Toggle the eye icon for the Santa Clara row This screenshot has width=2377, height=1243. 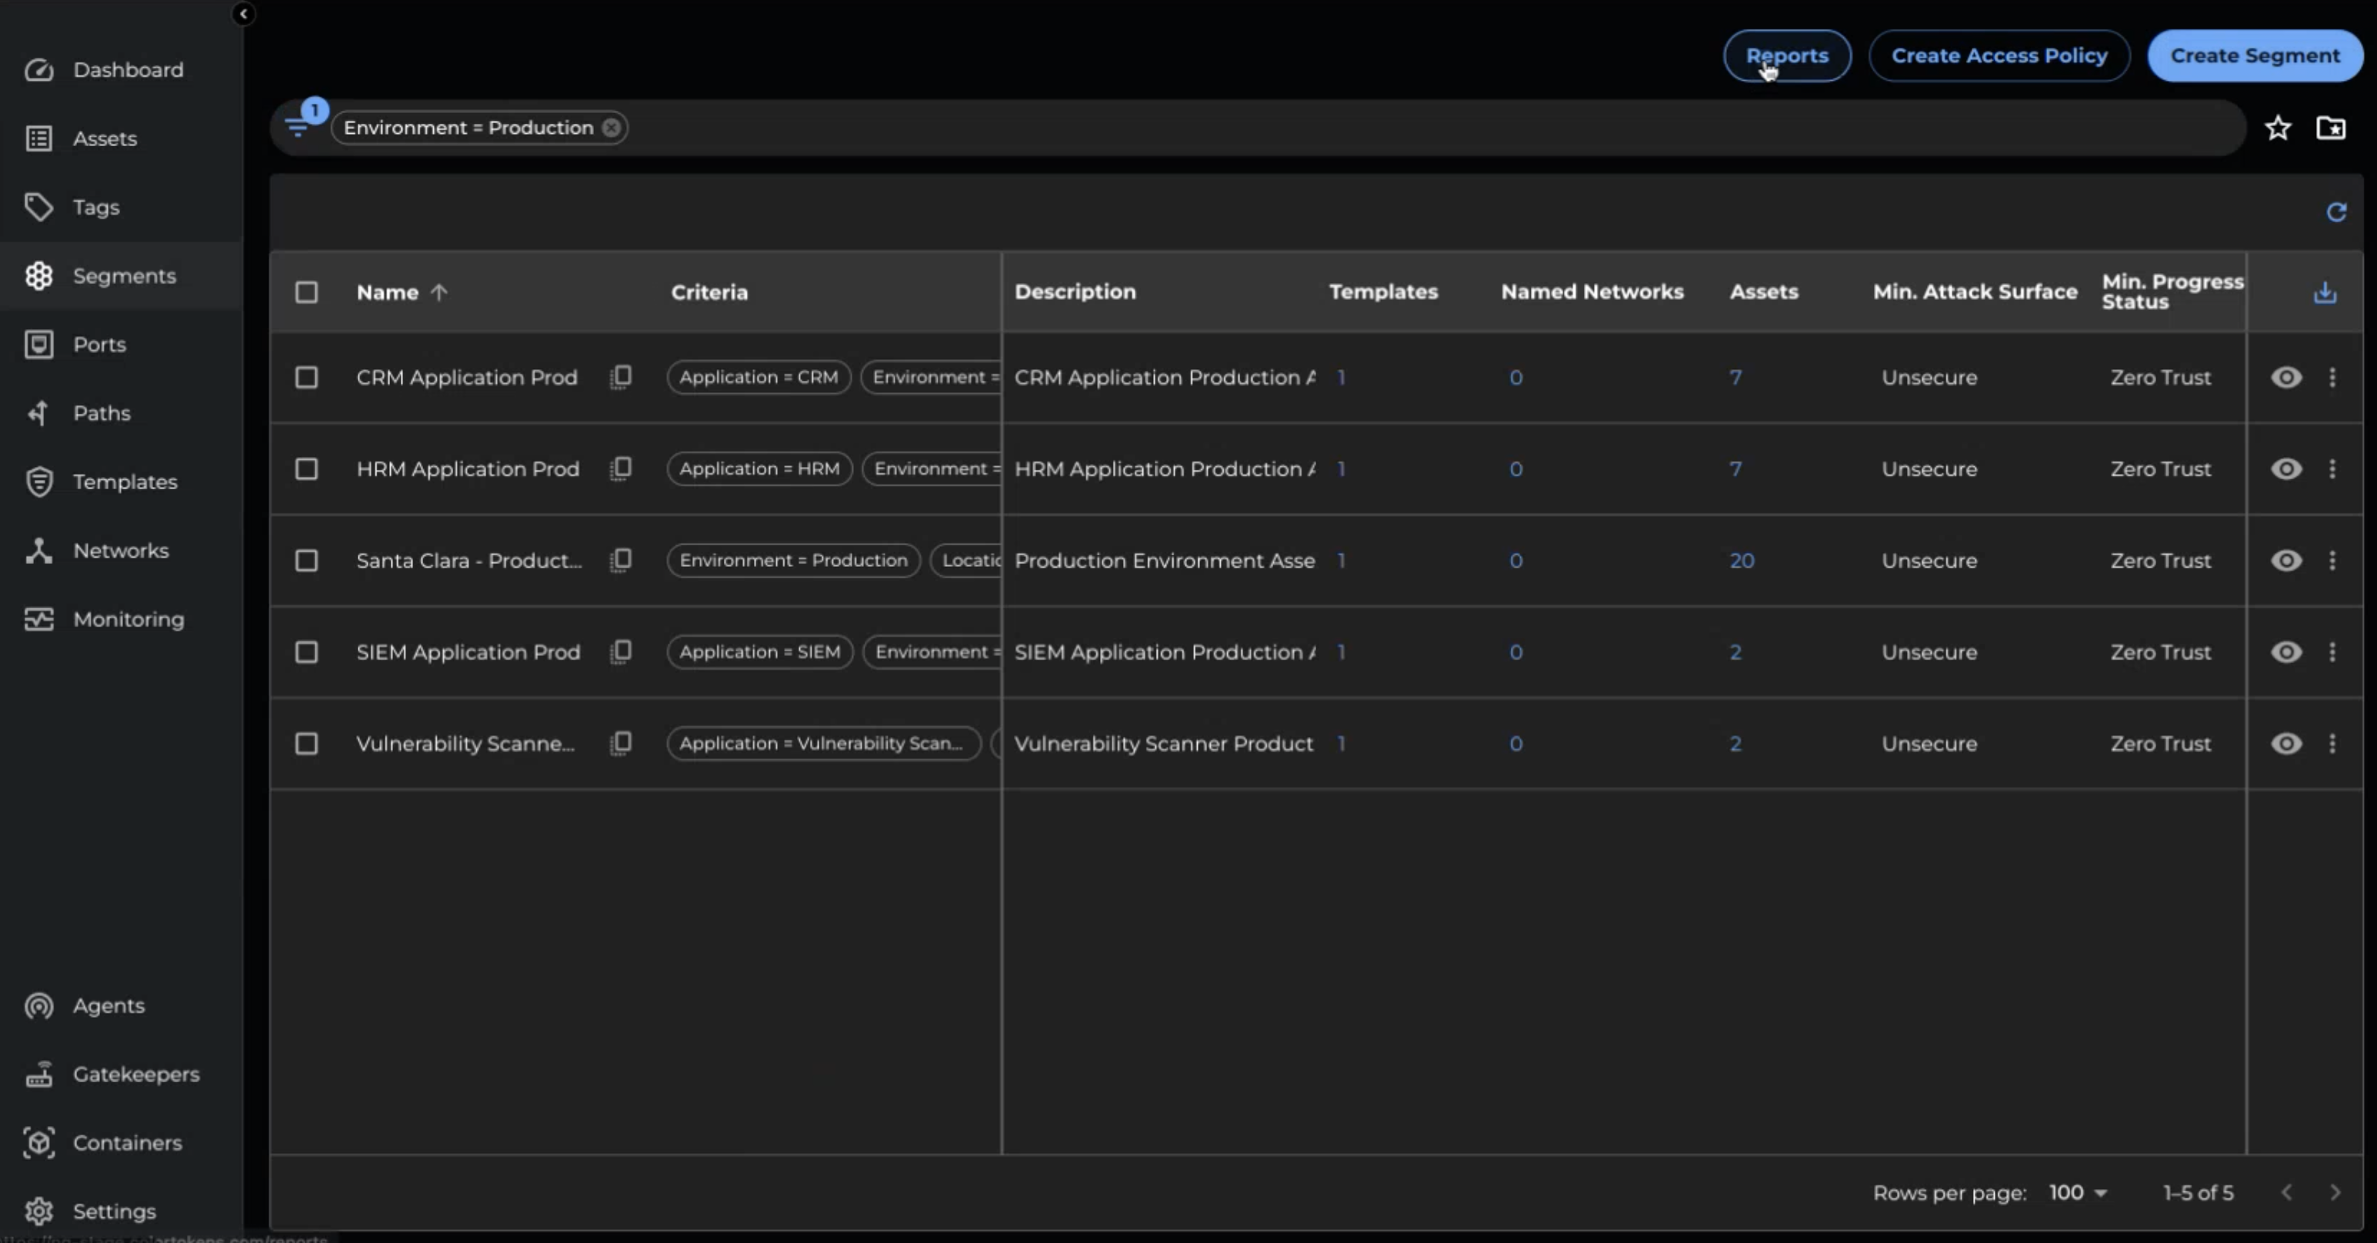coord(2285,560)
